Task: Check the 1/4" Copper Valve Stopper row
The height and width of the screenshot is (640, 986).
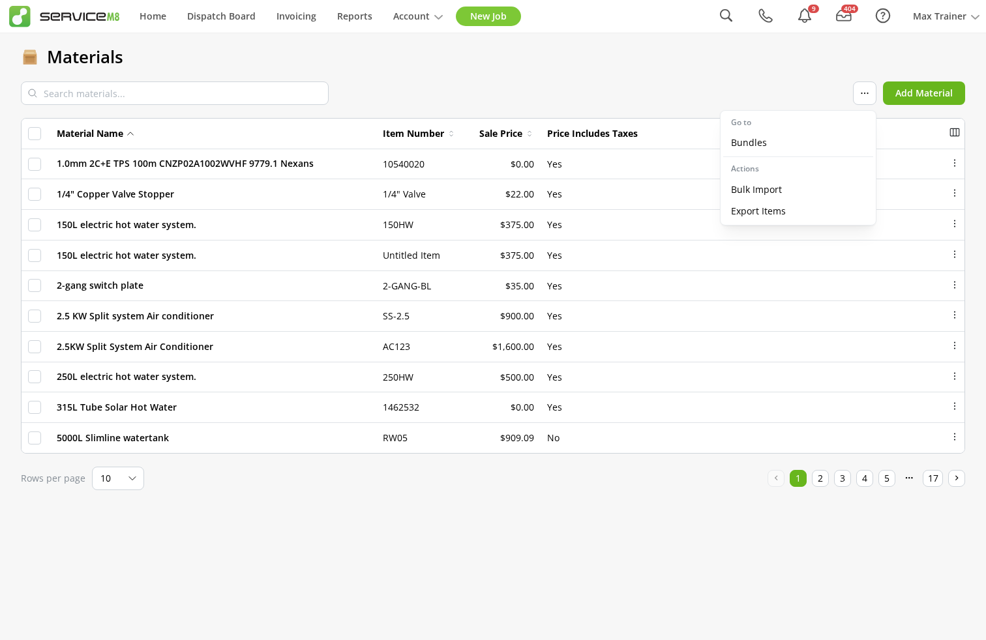Action: [35, 194]
